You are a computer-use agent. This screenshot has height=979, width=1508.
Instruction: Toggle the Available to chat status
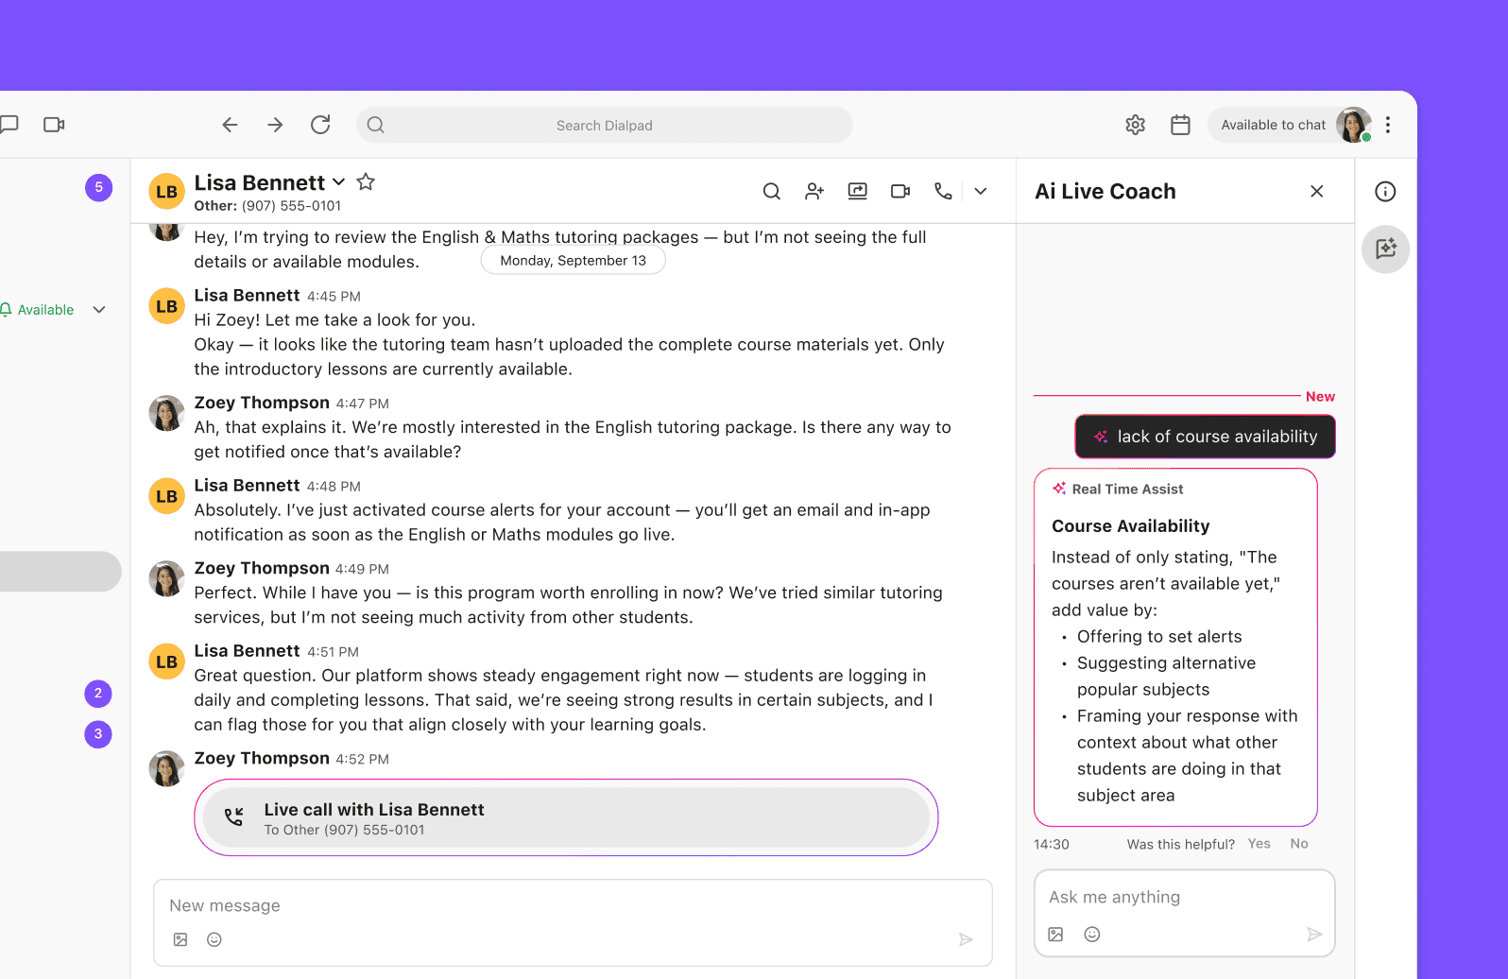pyautogui.click(x=1273, y=125)
